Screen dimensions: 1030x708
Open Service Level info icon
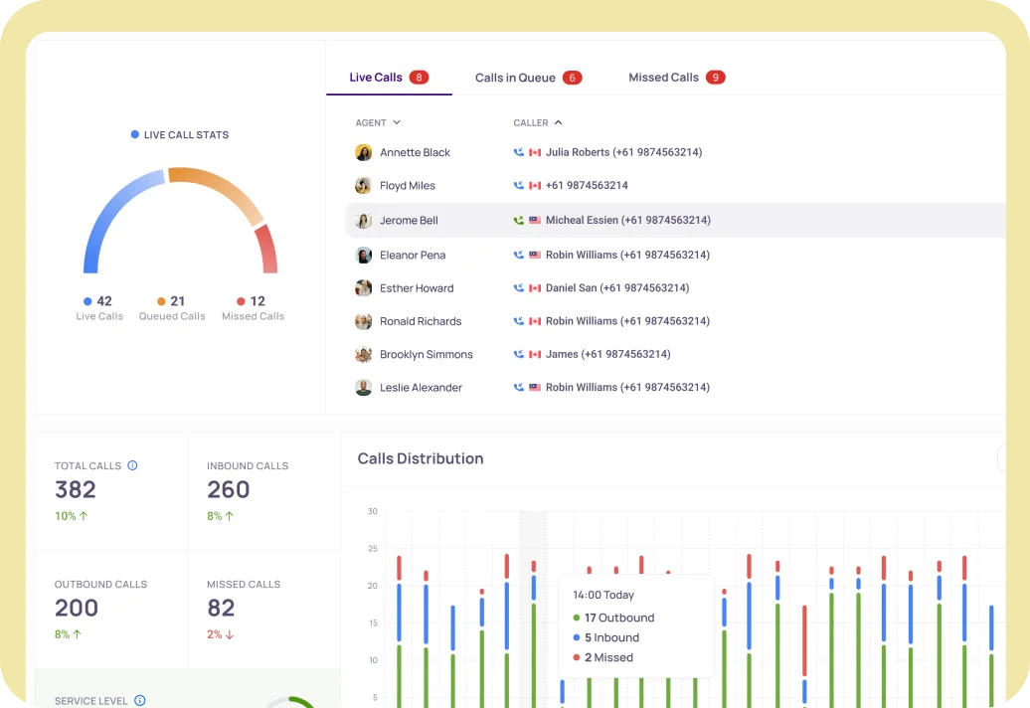pos(140,701)
